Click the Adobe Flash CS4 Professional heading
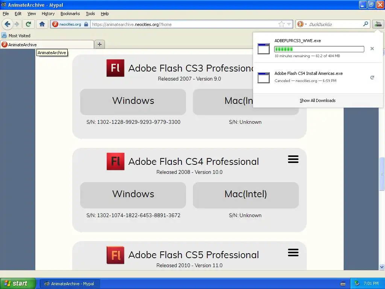This screenshot has height=289, width=385. pos(194,161)
